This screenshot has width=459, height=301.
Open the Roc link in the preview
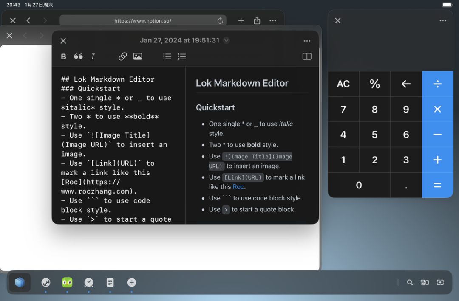tap(238, 187)
